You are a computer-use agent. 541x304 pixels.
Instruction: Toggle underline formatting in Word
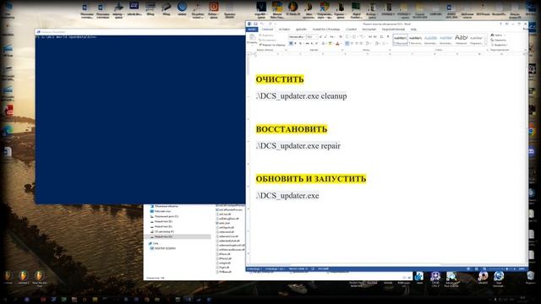[x=301, y=43]
